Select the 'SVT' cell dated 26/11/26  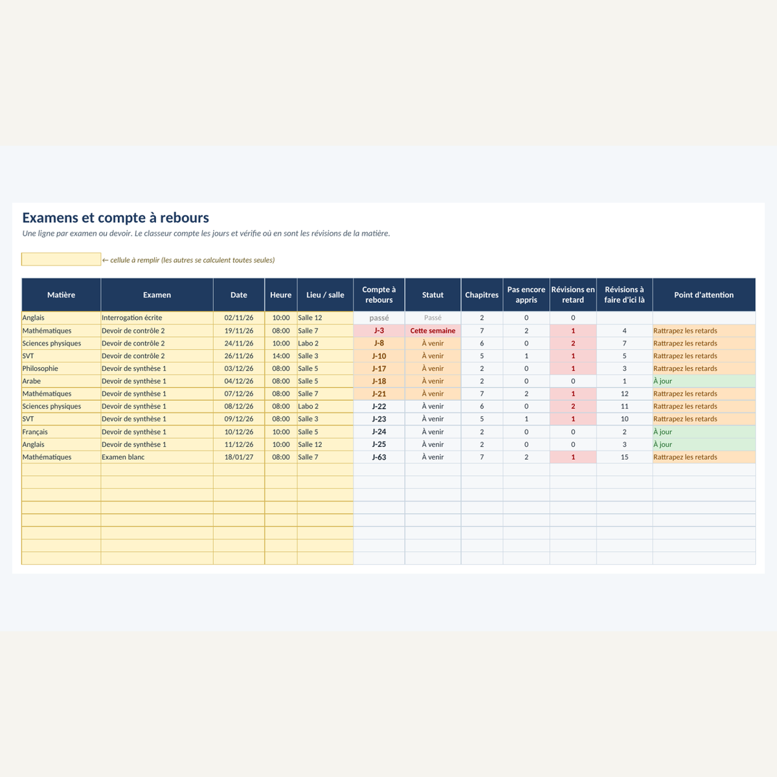[x=62, y=356]
